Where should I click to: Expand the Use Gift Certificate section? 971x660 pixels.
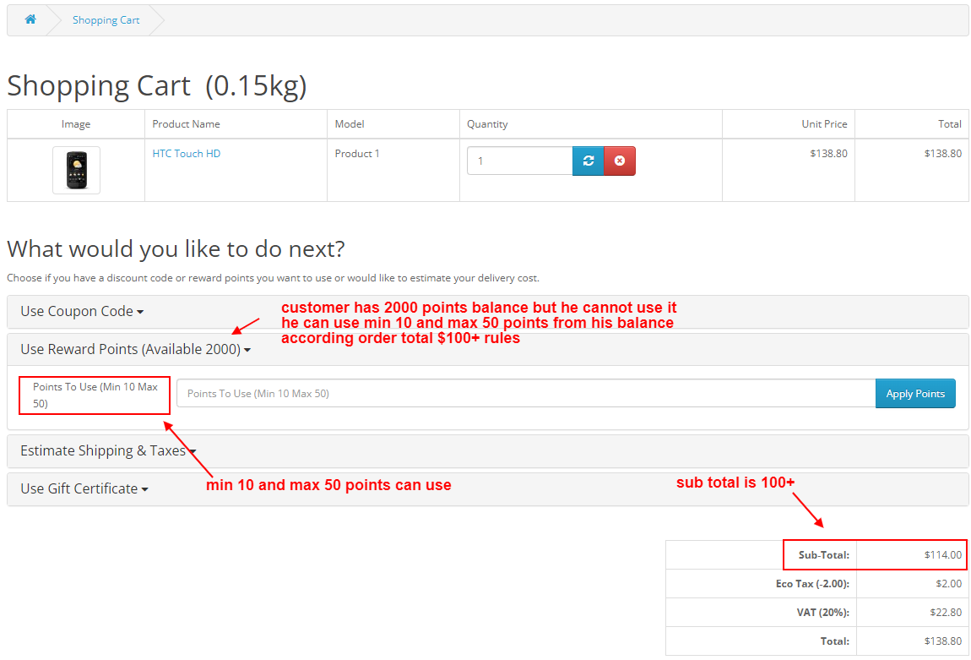point(84,489)
